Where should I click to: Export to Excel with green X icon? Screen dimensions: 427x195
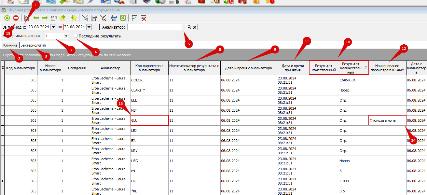point(123,18)
